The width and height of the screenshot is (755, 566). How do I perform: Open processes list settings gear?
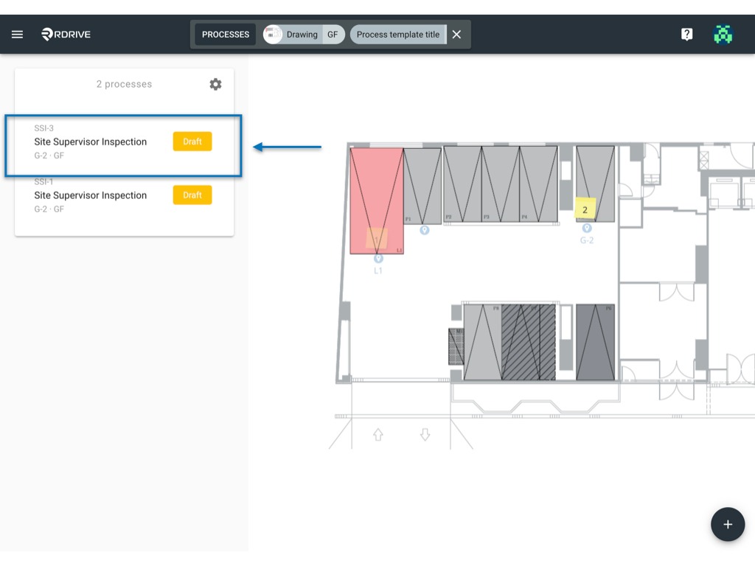215,84
